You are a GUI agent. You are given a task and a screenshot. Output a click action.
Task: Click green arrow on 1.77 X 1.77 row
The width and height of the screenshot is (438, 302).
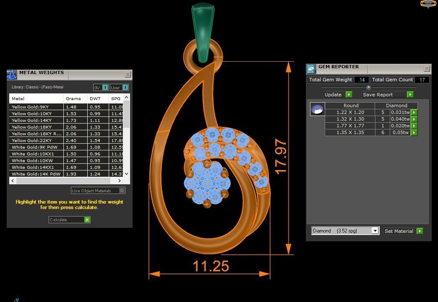point(414,126)
